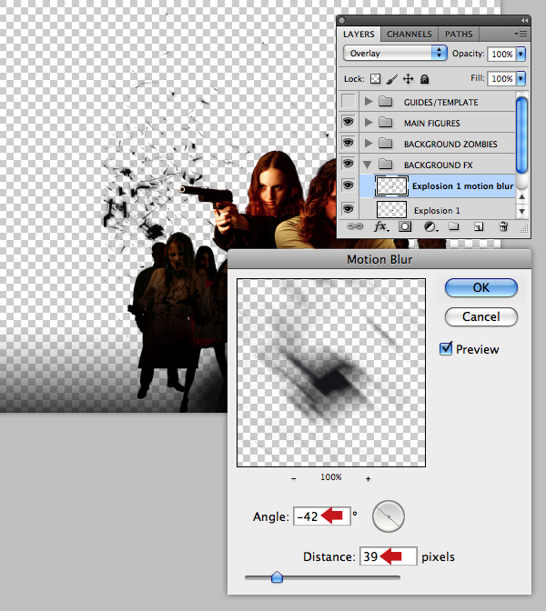Open the fx layer style menu
Viewport: 546px width, 611px height.
point(381,226)
